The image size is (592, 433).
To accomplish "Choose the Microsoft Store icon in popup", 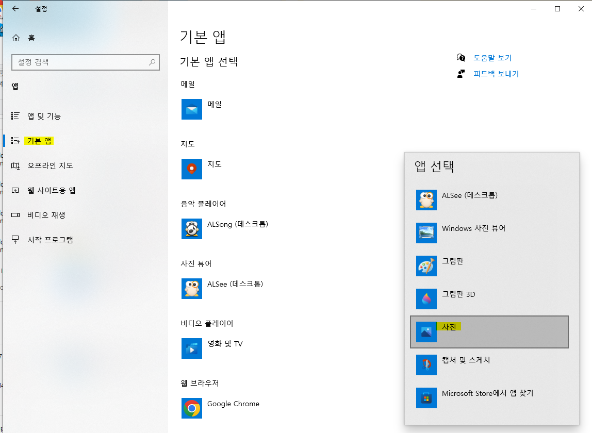I will 426,398.
